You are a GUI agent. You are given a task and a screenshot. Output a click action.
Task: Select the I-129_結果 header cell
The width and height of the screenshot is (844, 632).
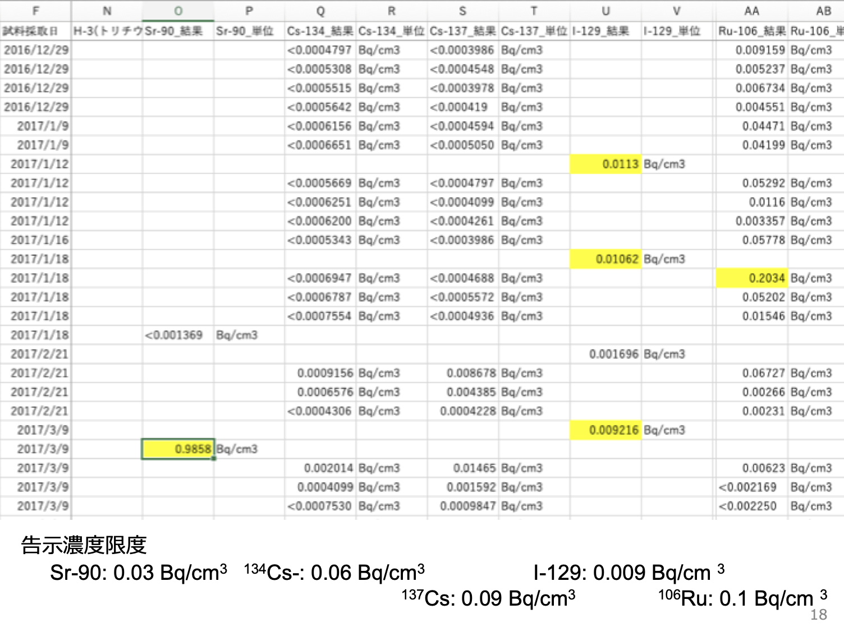coord(606,31)
